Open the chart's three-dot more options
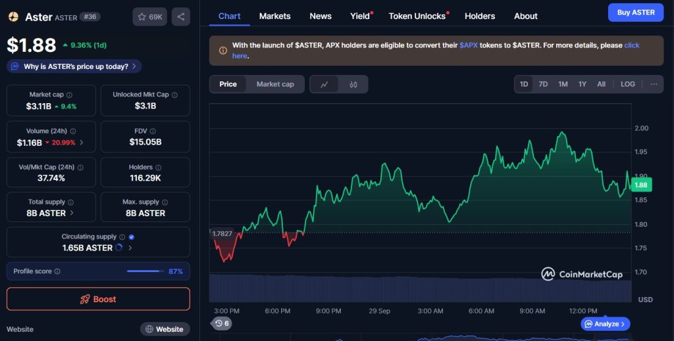 [654, 84]
